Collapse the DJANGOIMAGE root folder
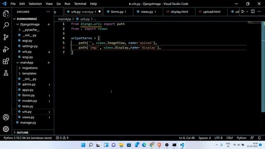Image resolution: width=265 pixels, height=149 pixels. click(14, 19)
